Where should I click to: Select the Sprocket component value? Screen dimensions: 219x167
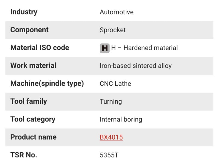pos(113,30)
